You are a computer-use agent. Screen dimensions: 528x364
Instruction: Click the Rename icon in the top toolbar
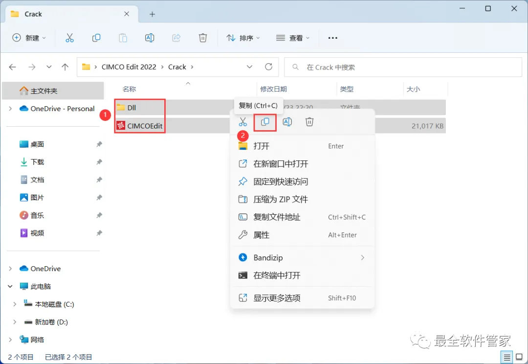(x=150, y=38)
